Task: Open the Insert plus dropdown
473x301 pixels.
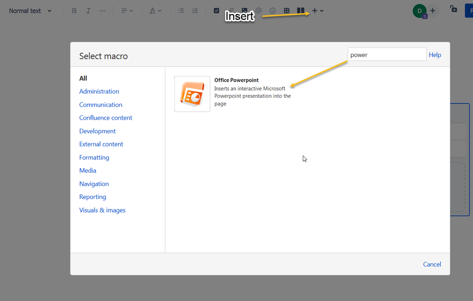Action: coord(318,10)
